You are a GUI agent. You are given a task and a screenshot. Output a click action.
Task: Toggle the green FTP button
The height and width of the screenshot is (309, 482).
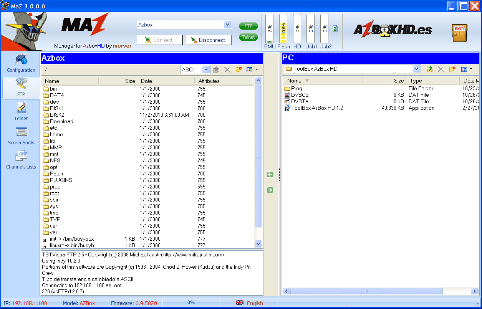pyautogui.click(x=248, y=26)
